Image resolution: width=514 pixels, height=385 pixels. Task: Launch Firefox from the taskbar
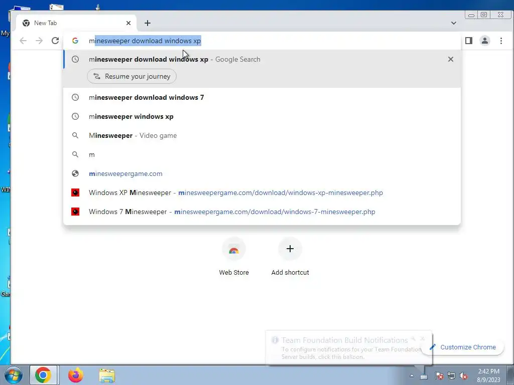pos(76,375)
